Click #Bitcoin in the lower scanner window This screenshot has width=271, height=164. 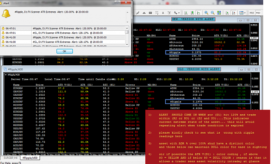(x=176, y=92)
